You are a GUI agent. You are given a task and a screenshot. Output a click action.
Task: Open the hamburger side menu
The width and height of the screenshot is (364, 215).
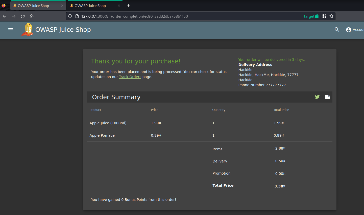pos(11,30)
